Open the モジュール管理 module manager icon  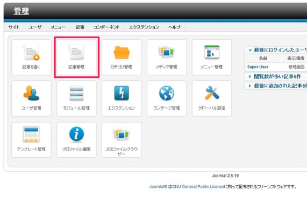pyautogui.click(x=76, y=99)
